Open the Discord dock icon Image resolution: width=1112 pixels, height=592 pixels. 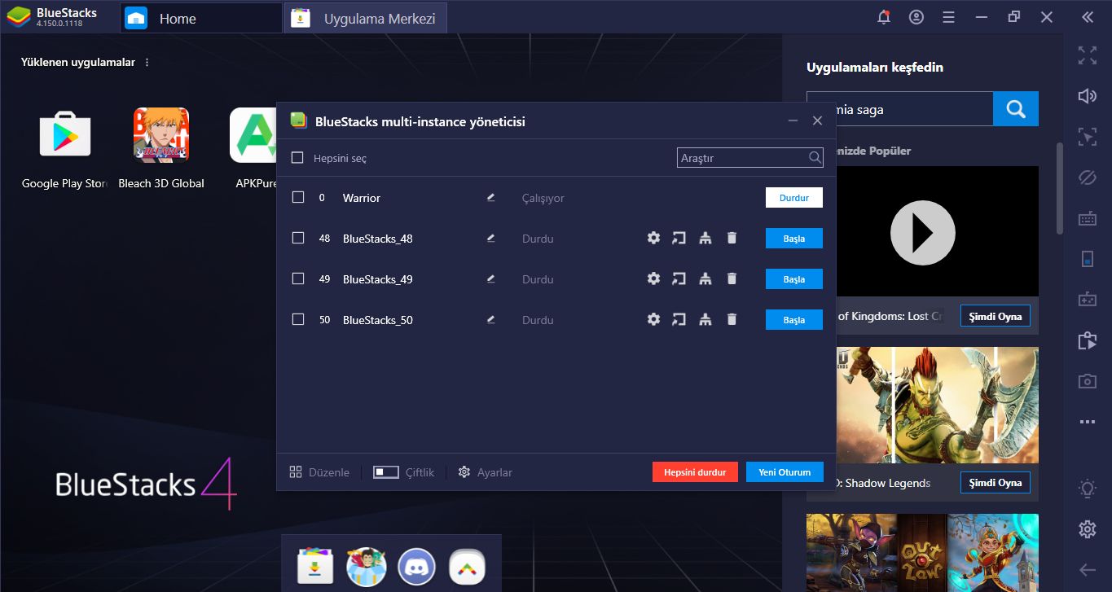(x=416, y=567)
